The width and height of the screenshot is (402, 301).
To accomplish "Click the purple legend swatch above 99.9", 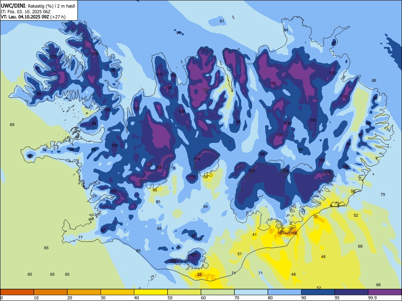I will (385, 292).
